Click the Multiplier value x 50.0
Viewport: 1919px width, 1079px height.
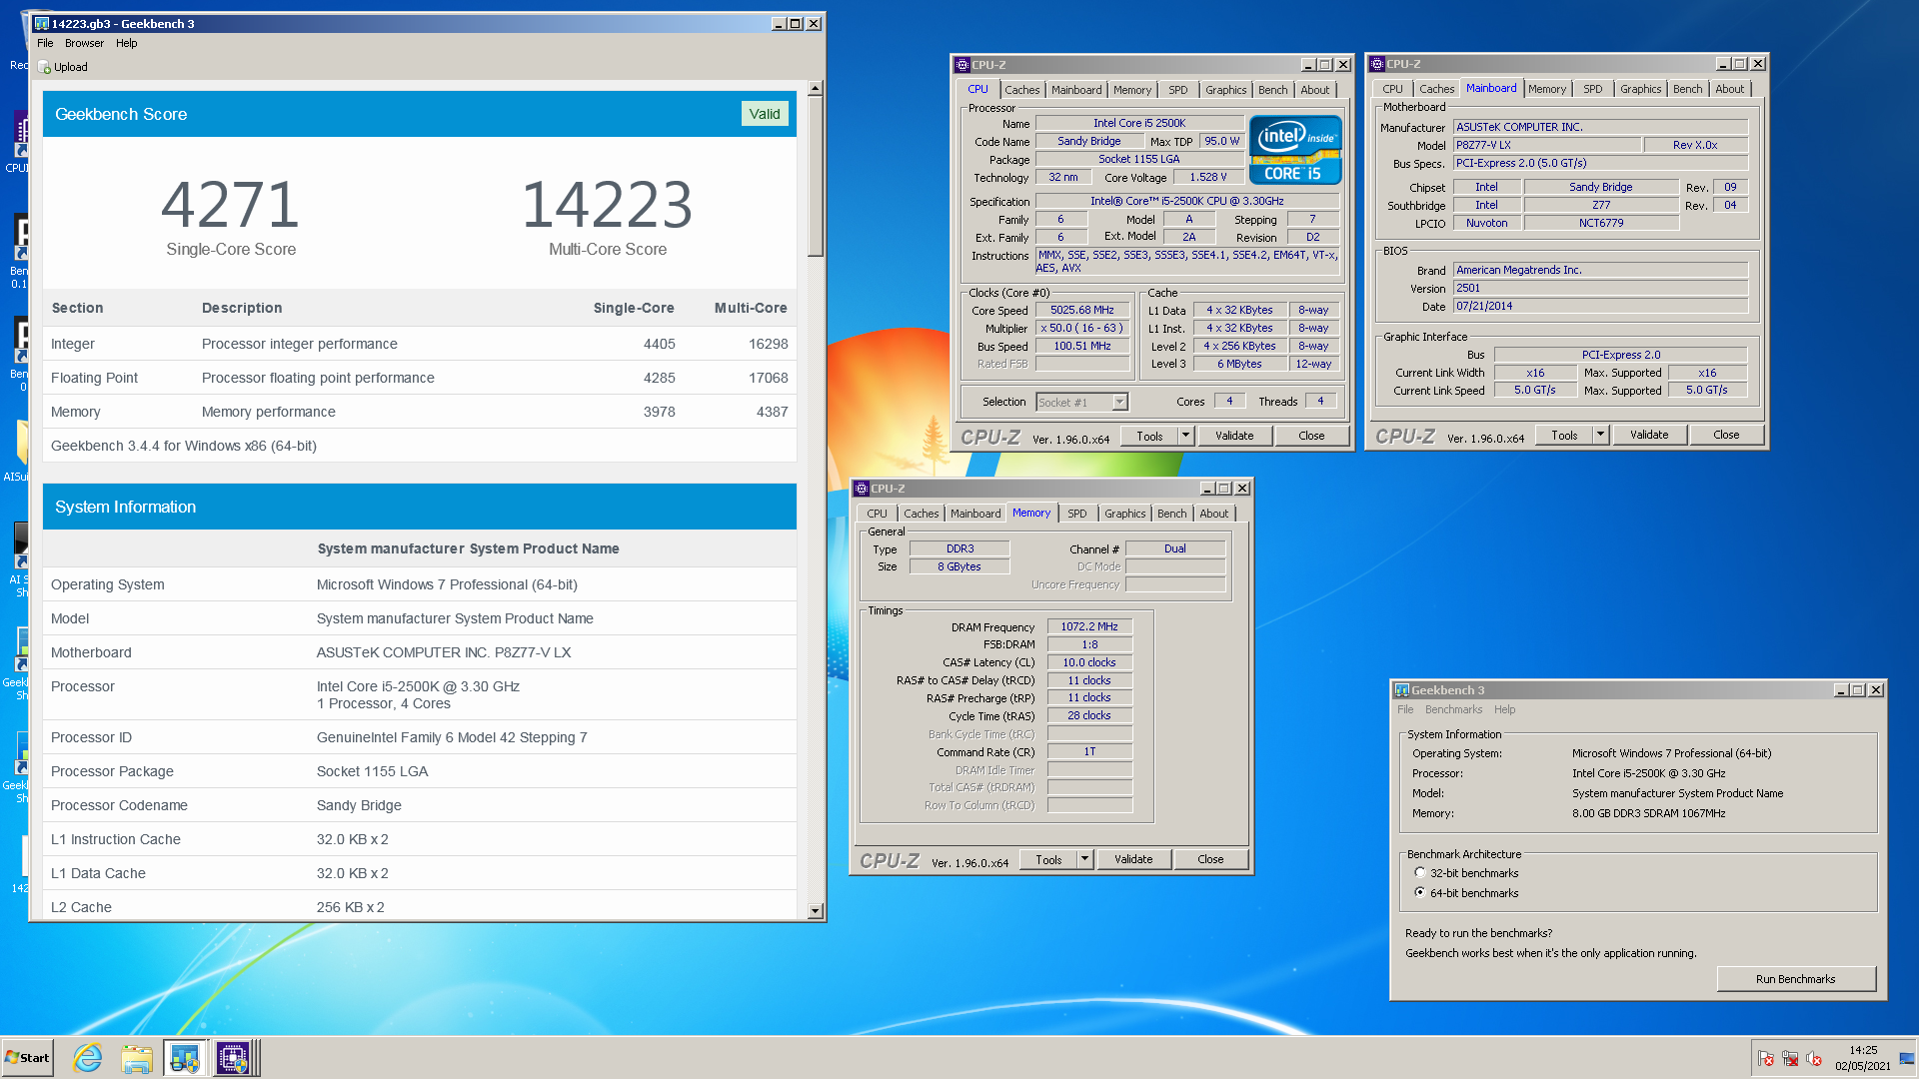coord(1081,328)
